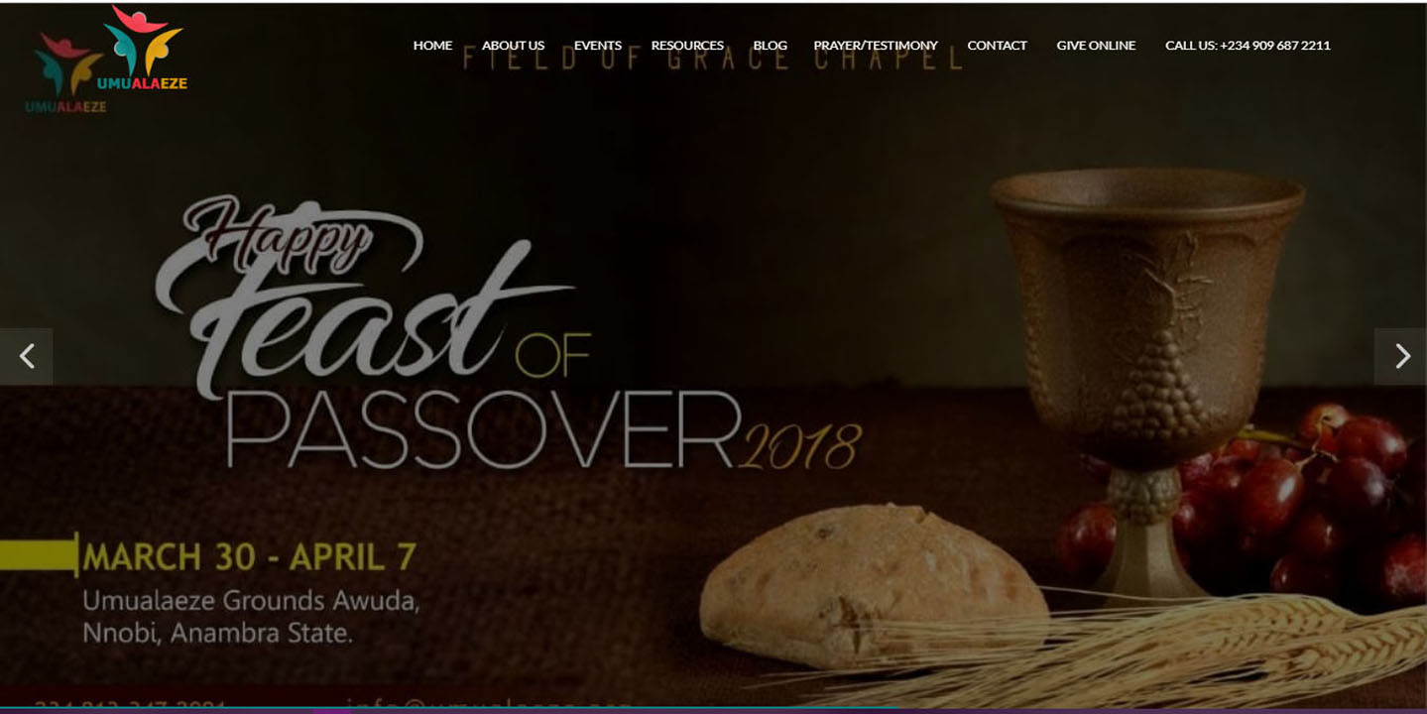Visit the Blog page
Screen dimensions: 1427x714
(x=770, y=46)
